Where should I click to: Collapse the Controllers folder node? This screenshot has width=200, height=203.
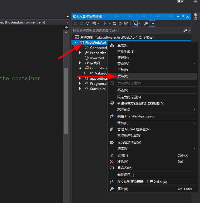80,68
